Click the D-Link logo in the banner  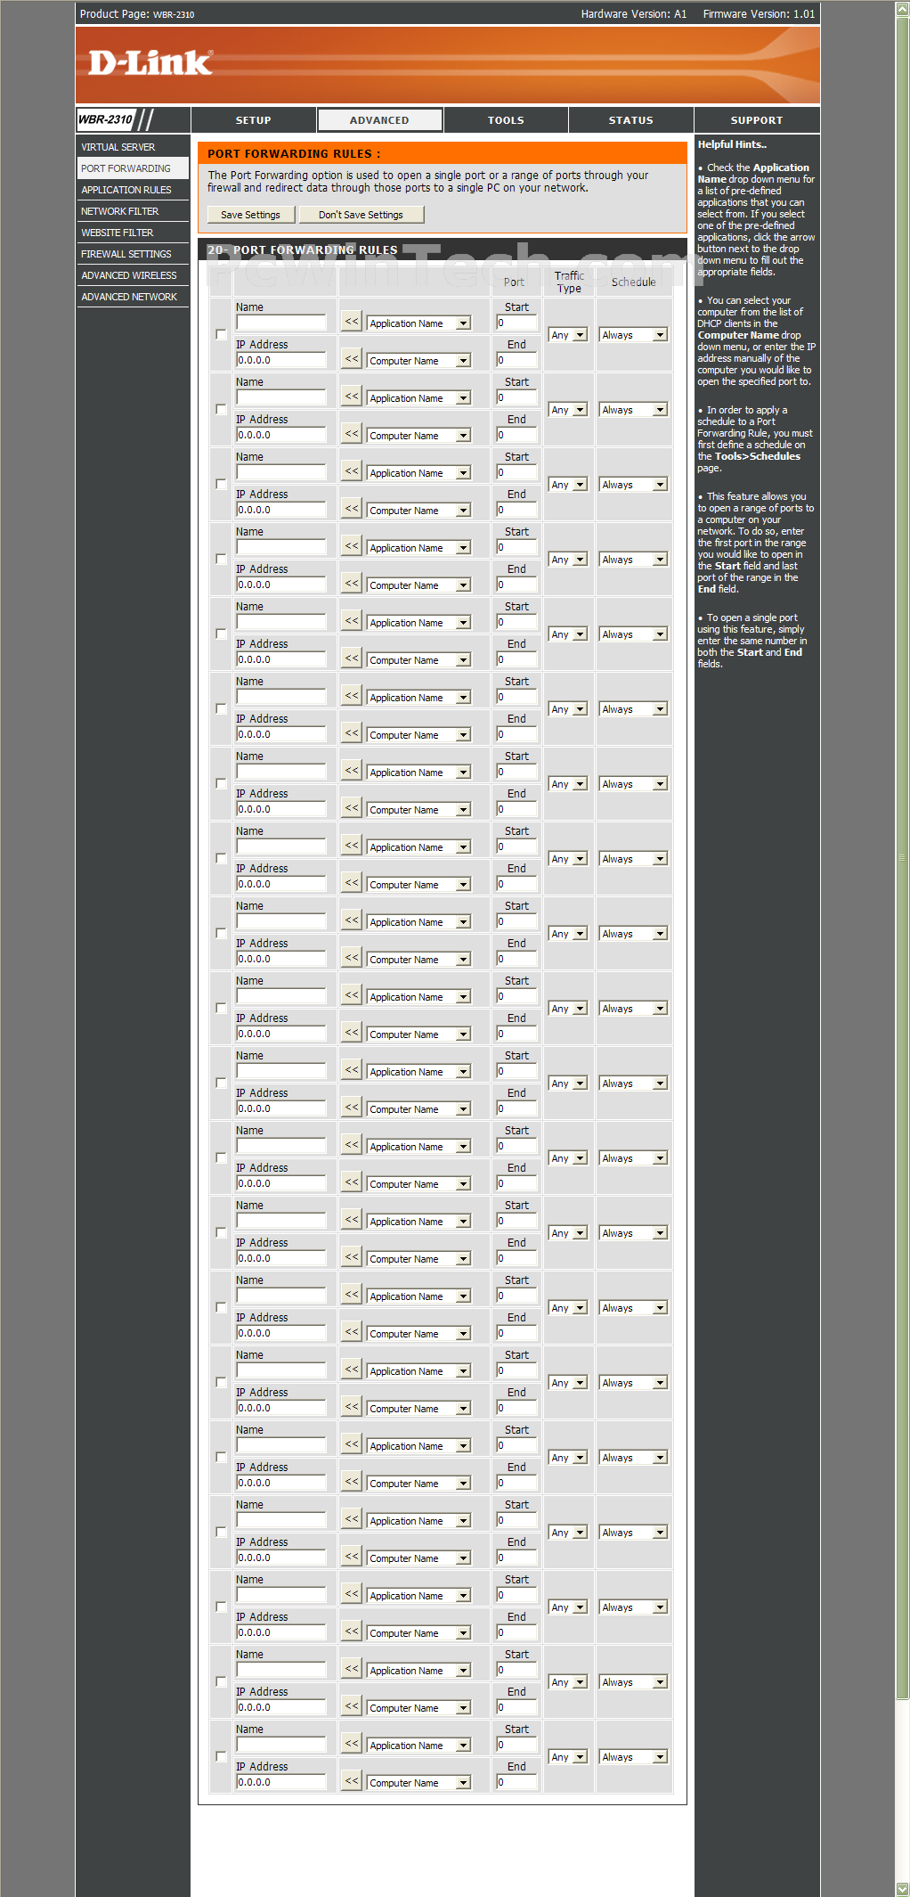(150, 63)
